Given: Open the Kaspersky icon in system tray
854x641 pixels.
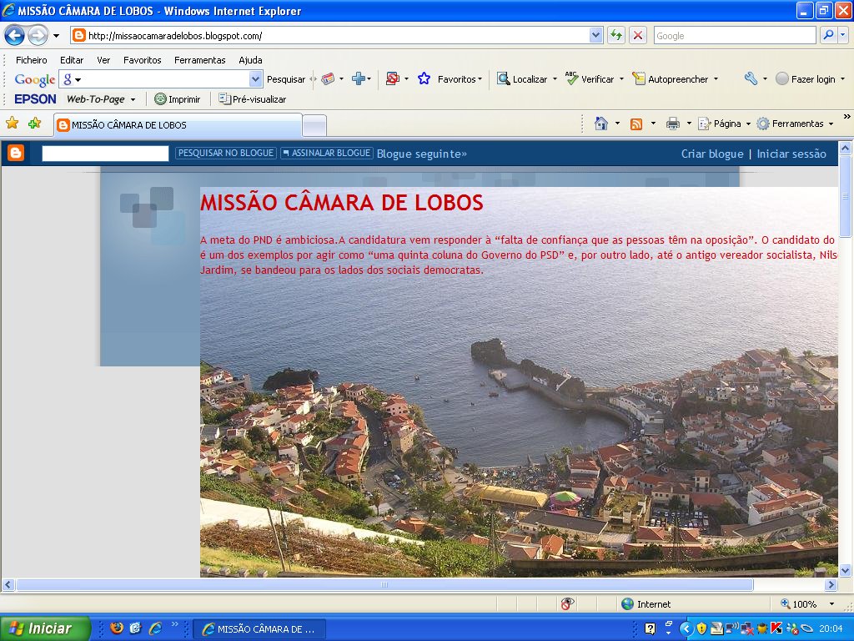Looking at the screenshot, I should [x=776, y=628].
